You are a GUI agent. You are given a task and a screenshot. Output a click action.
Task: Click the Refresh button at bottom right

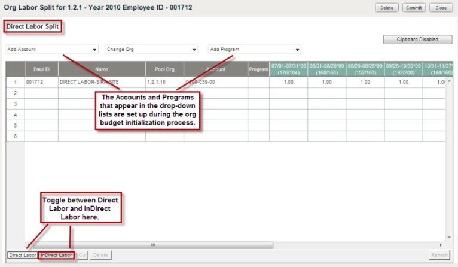point(439,255)
